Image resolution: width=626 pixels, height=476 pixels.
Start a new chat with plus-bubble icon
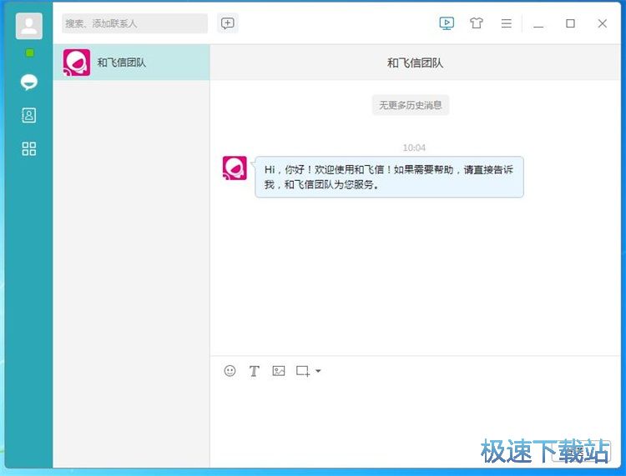pos(228,23)
